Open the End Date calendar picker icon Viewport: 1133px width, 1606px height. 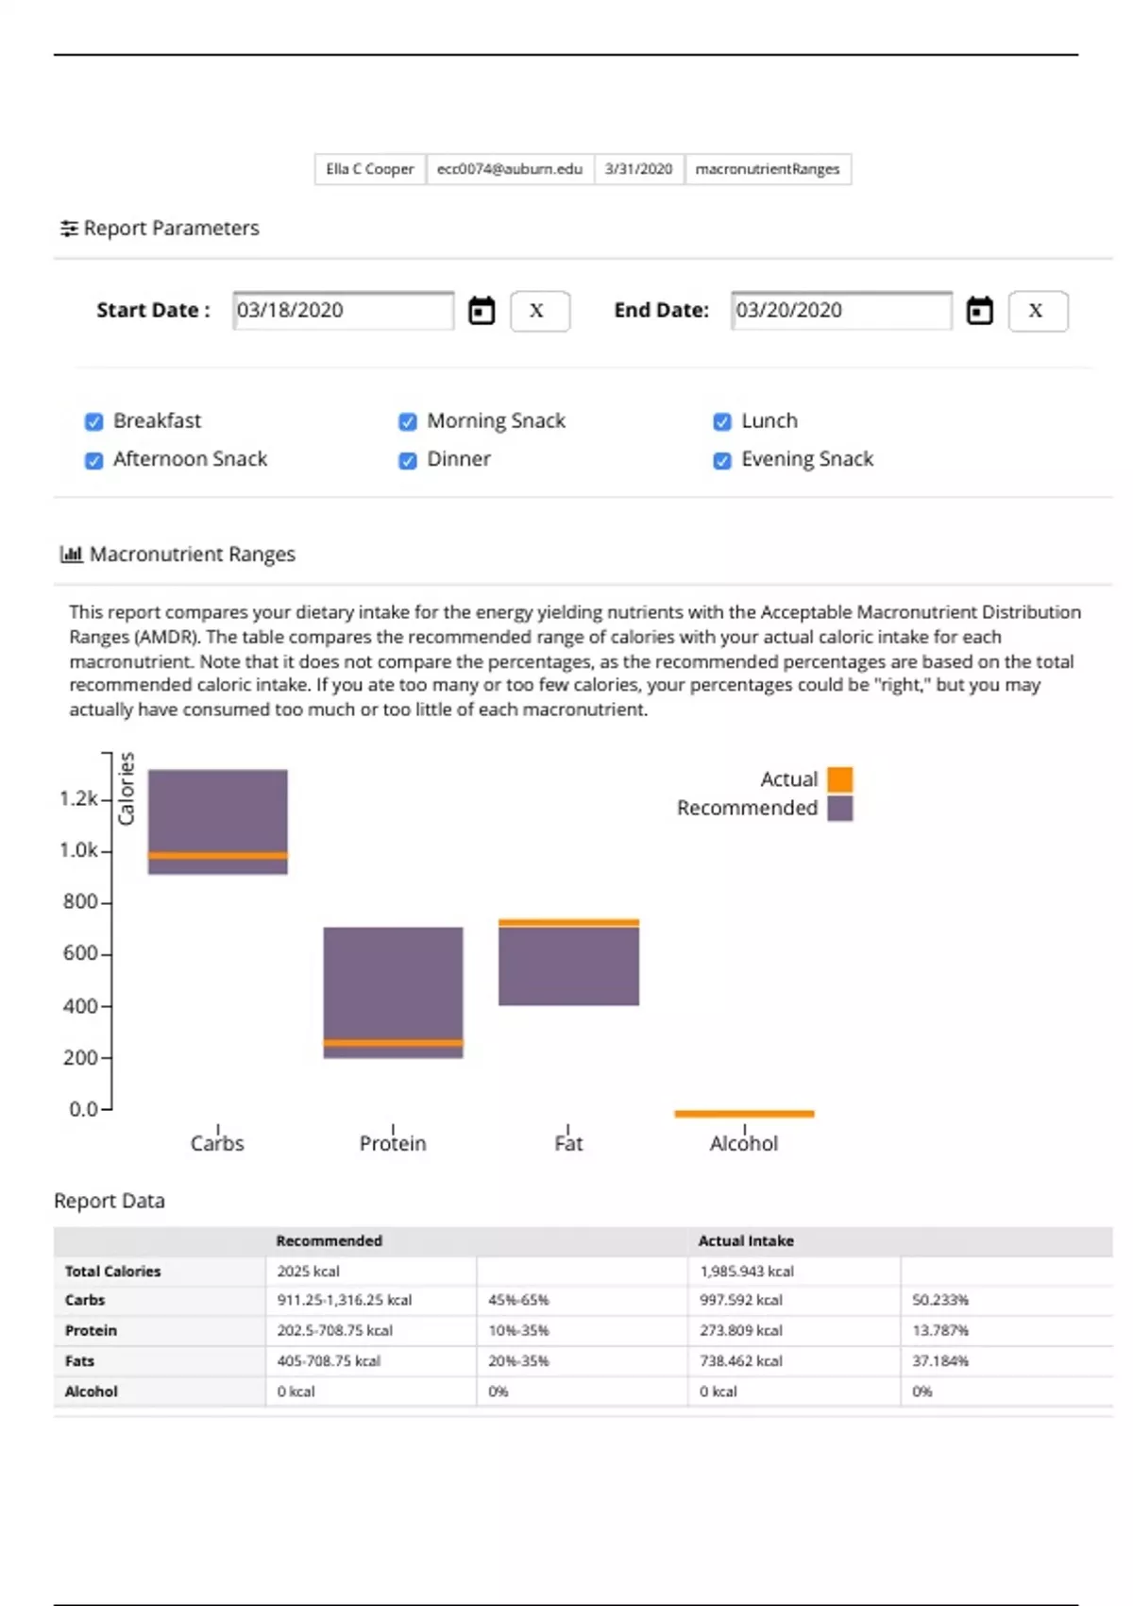click(979, 311)
